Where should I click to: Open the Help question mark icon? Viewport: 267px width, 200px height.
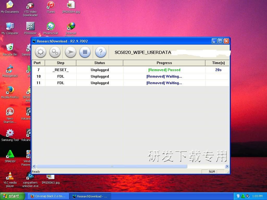pyautogui.click(x=101, y=52)
